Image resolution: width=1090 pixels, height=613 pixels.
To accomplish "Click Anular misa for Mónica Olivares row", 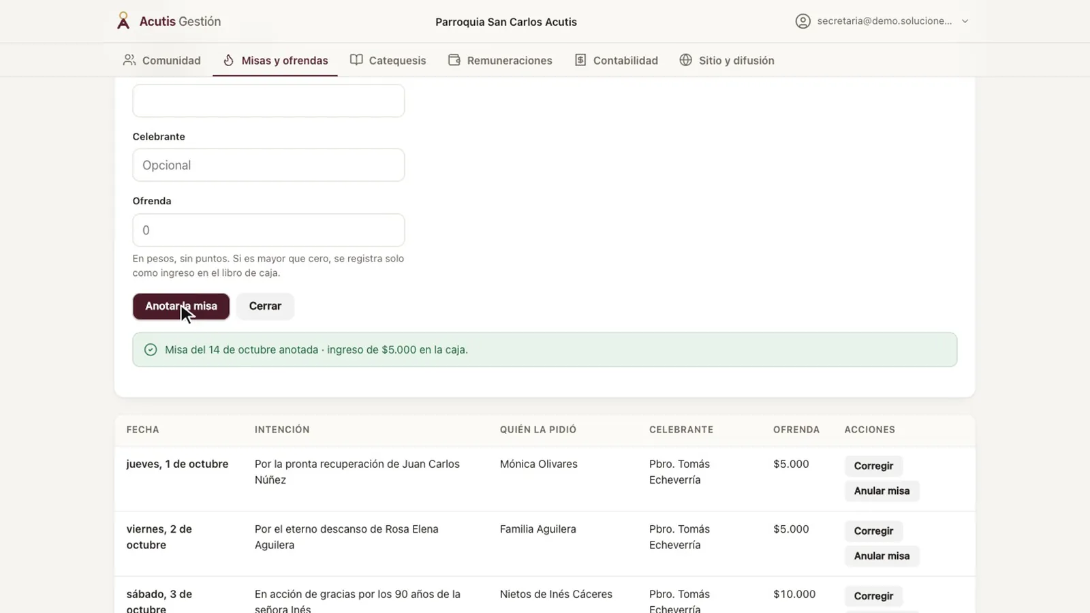I will coord(882,491).
